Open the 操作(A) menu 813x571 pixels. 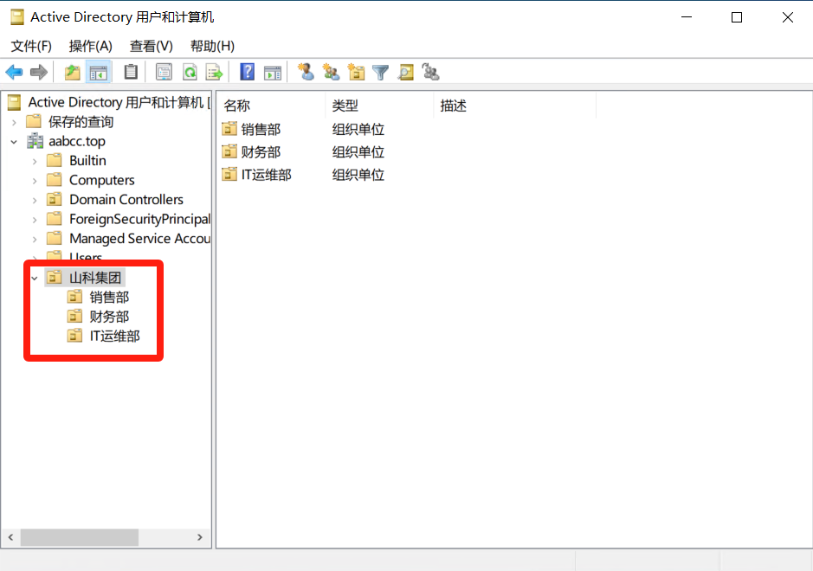pyautogui.click(x=91, y=46)
